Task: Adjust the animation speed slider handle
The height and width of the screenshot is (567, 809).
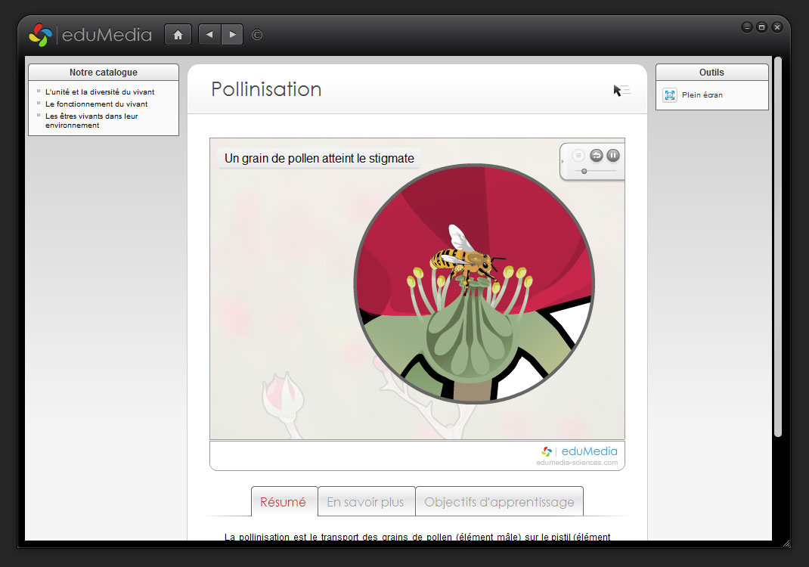Action: click(x=584, y=172)
